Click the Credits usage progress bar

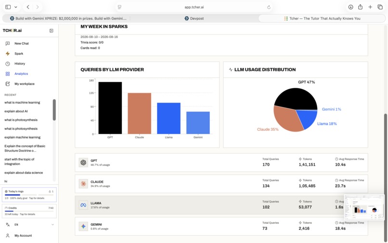[29, 211]
